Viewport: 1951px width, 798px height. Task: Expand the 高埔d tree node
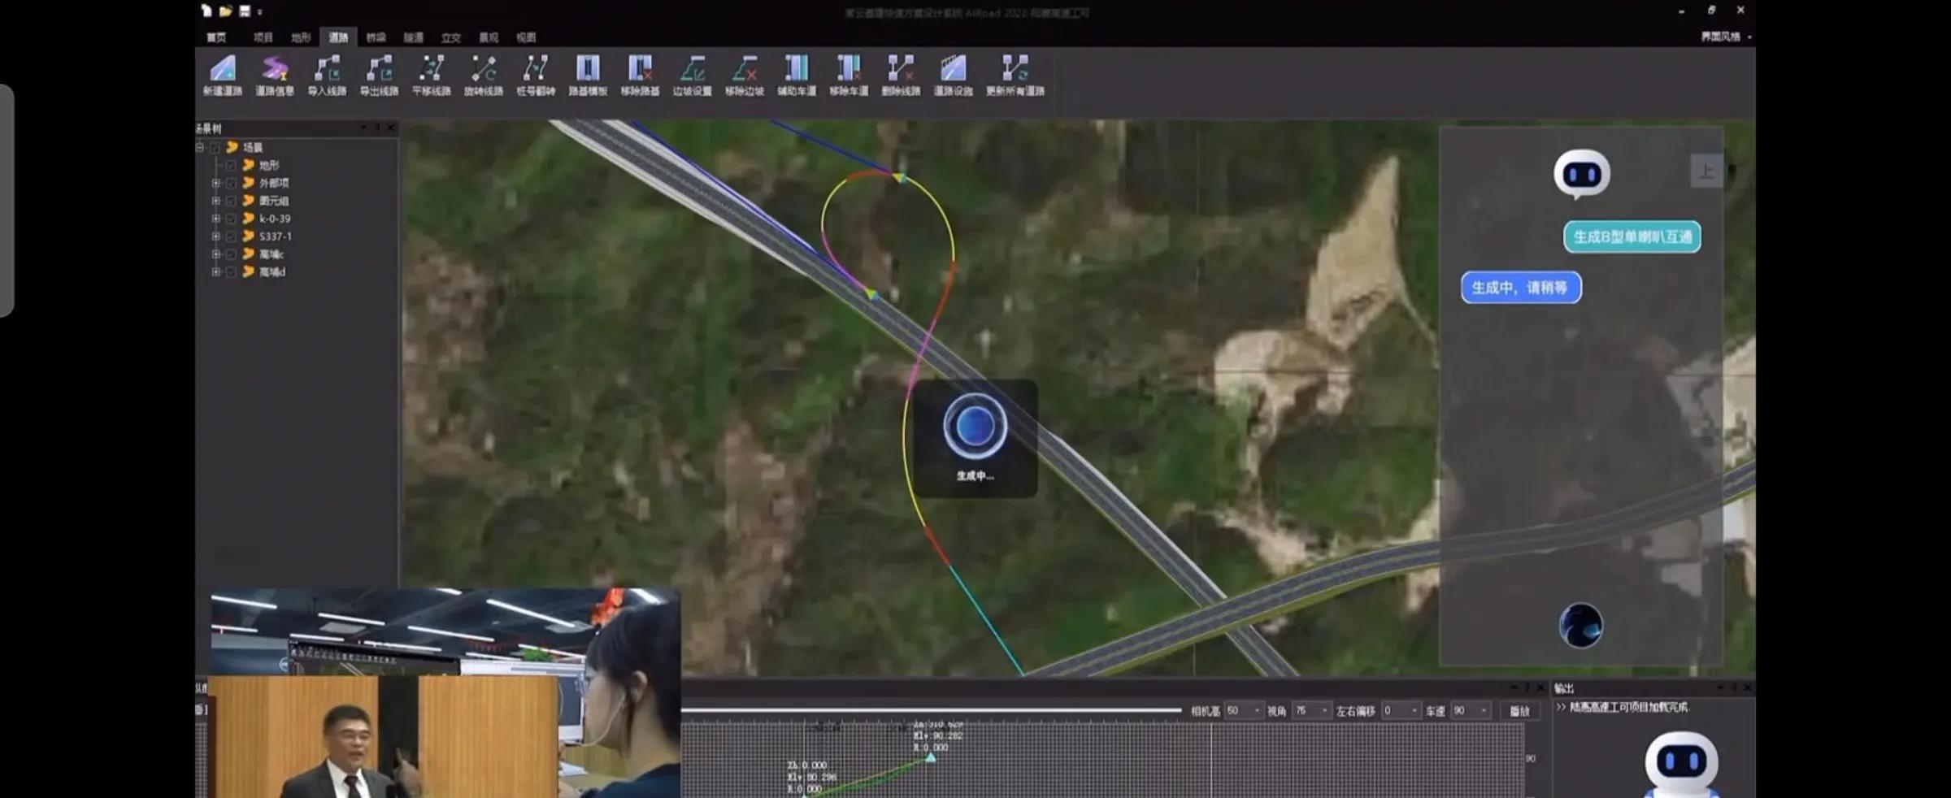pos(216,272)
